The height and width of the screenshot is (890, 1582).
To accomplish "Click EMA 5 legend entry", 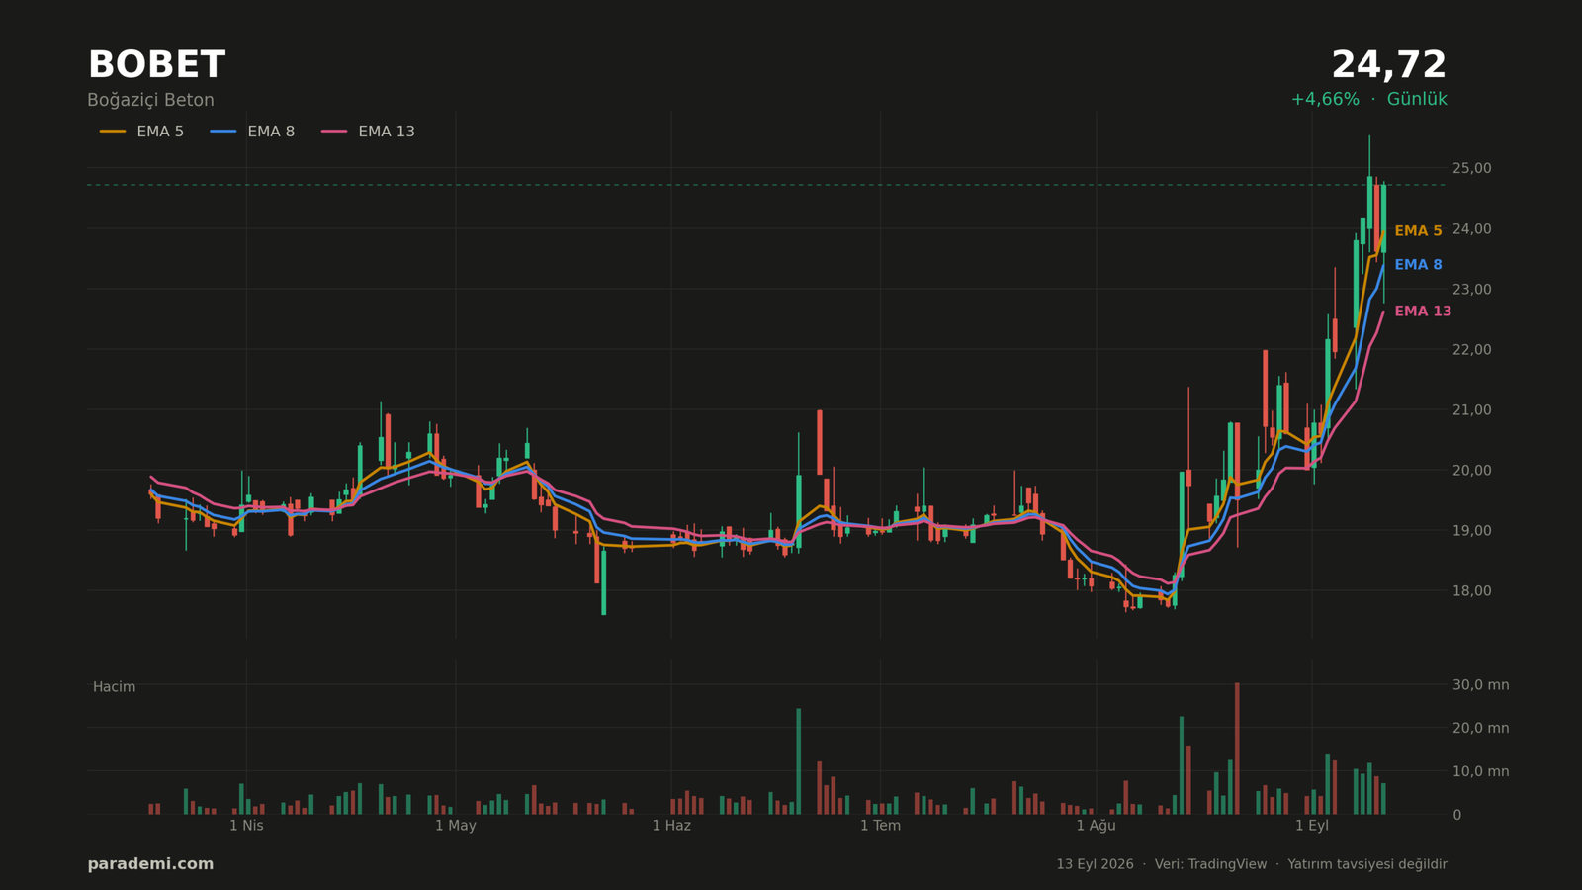I will click(141, 132).
